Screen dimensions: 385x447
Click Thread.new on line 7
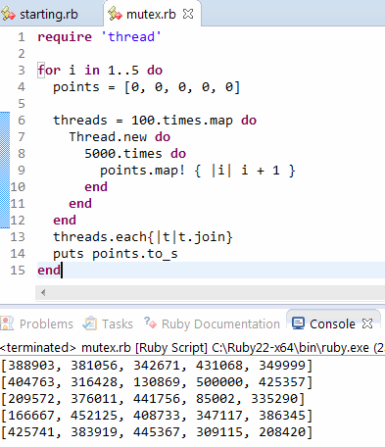(x=108, y=137)
